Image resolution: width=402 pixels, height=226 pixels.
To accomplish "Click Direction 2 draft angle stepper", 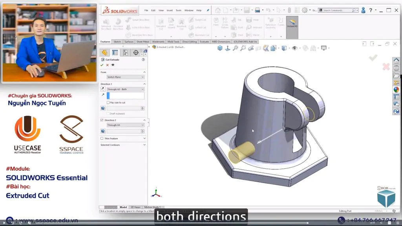I will (x=143, y=131).
